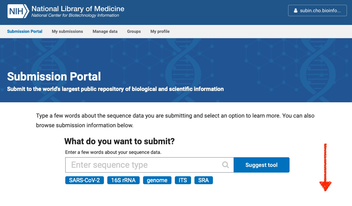Open National Center for Biotechnology Information link
Viewport: 352px width, 206px height.
pyautogui.click(x=75, y=16)
